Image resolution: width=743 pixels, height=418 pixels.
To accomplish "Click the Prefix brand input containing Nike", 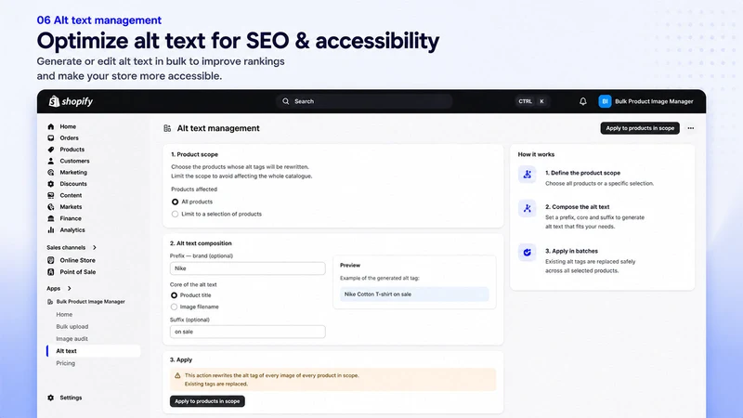I will coord(247,268).
